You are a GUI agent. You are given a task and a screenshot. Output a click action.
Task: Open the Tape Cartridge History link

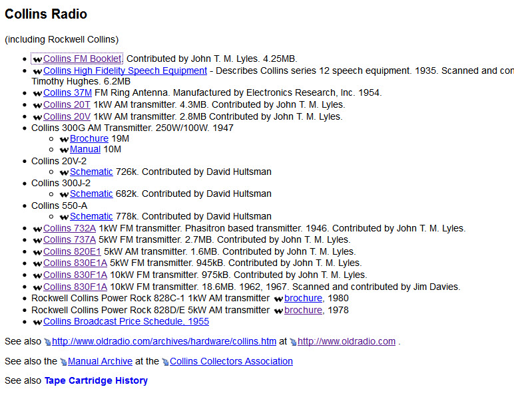coord(96,381)
